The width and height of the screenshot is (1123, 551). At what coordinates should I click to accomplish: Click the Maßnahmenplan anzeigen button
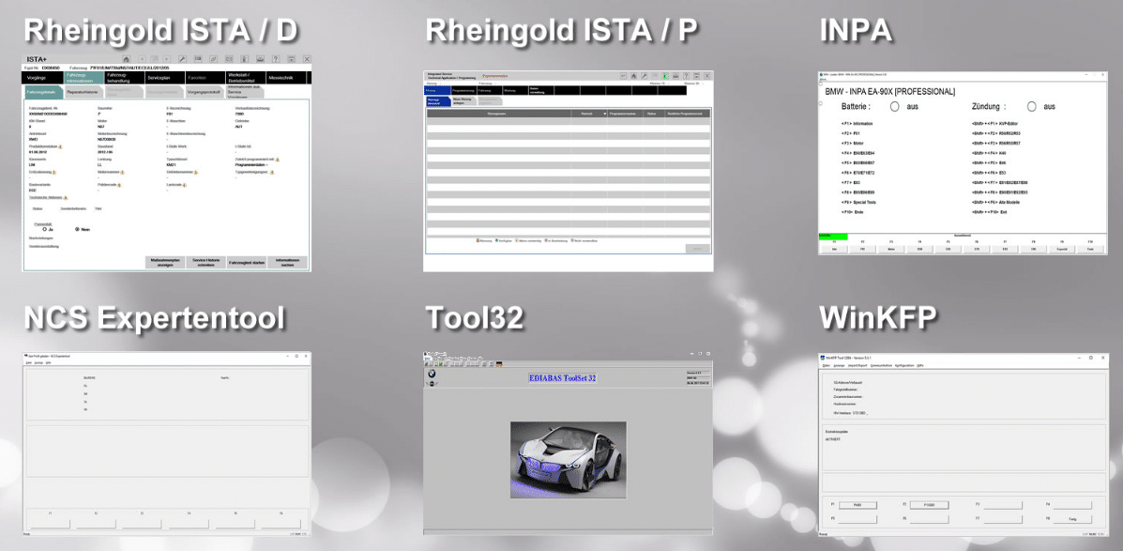(164, 263)
